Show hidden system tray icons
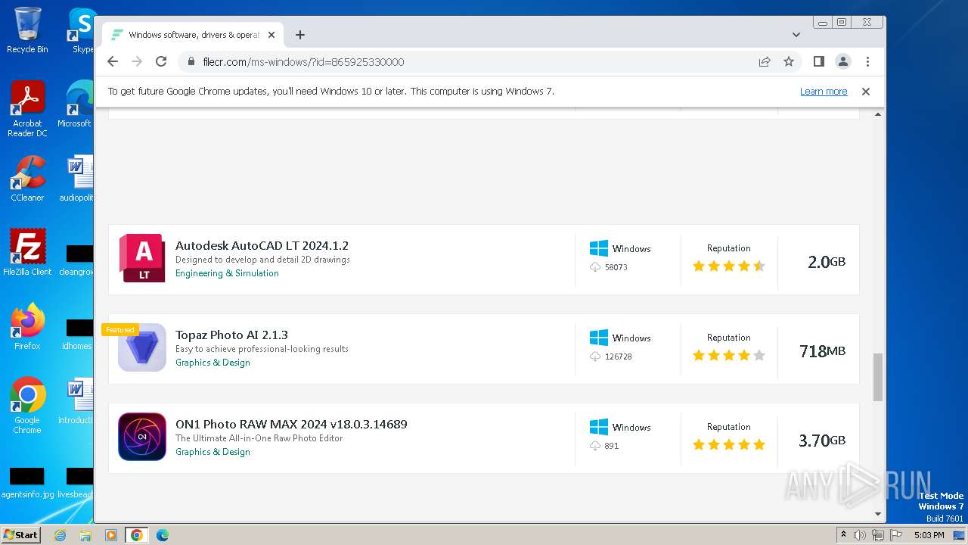 click(843, 535)
